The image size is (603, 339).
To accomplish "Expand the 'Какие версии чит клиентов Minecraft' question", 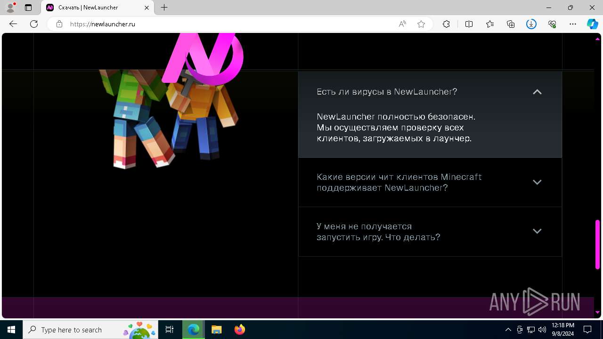I will tap(537, 182).
